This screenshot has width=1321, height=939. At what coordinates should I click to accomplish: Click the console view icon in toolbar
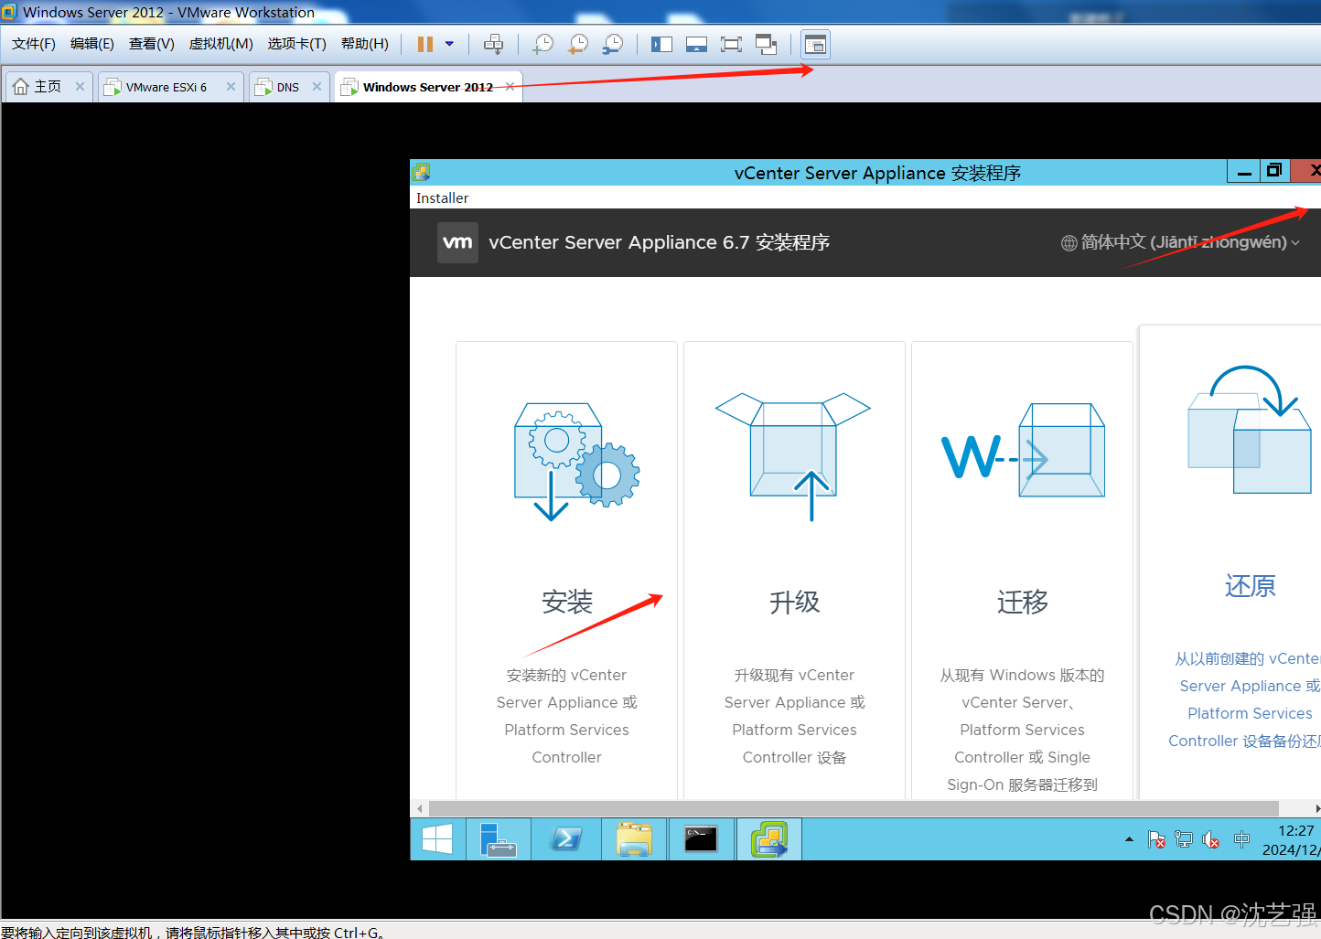(815, 44)
